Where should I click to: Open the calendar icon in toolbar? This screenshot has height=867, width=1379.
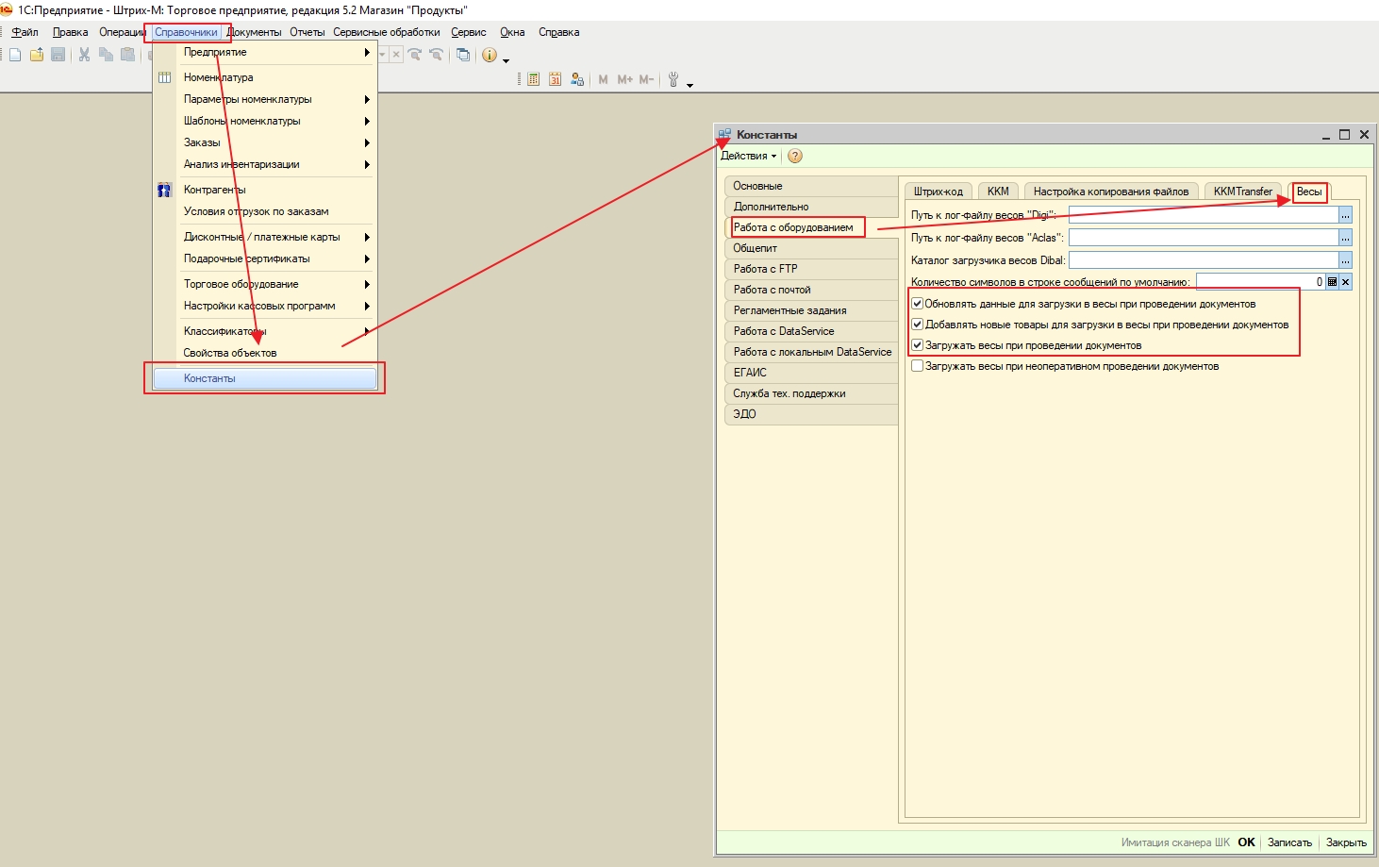click(555, 79)
